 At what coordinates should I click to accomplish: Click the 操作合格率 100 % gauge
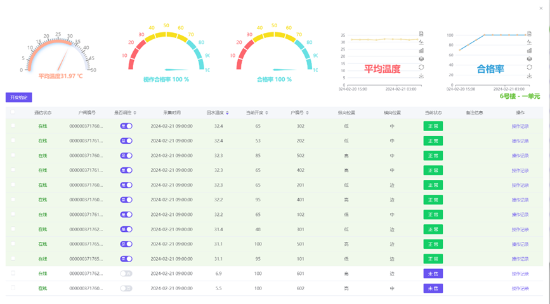[x=166, y=53]
